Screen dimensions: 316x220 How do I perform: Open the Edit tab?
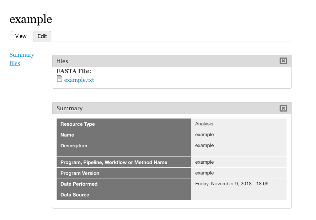click(42, 36)
